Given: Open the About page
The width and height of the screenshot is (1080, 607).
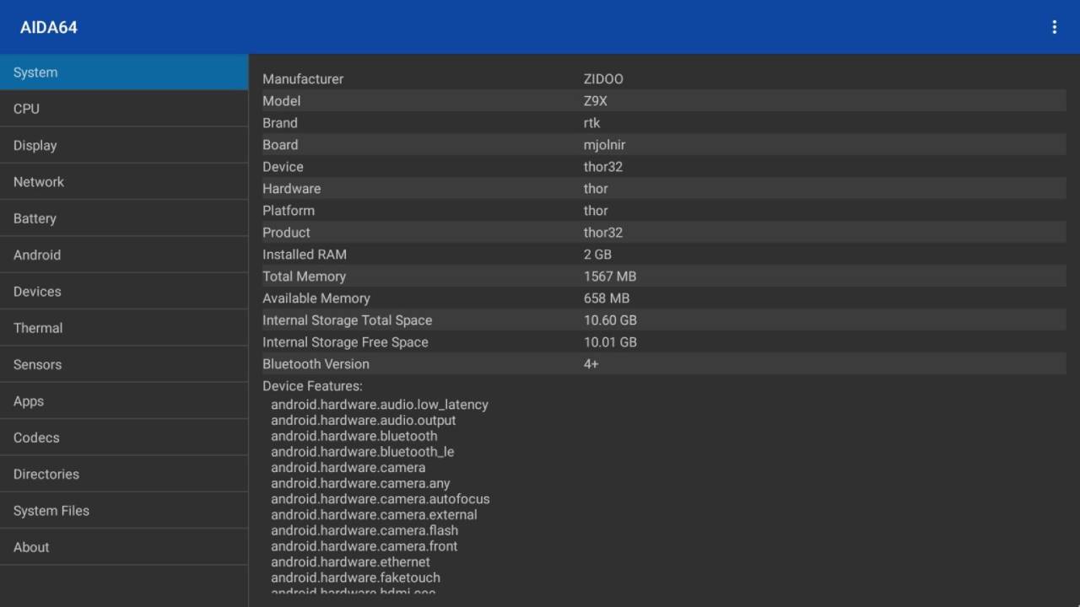Looking at the screenshot, I should point(124,547).
